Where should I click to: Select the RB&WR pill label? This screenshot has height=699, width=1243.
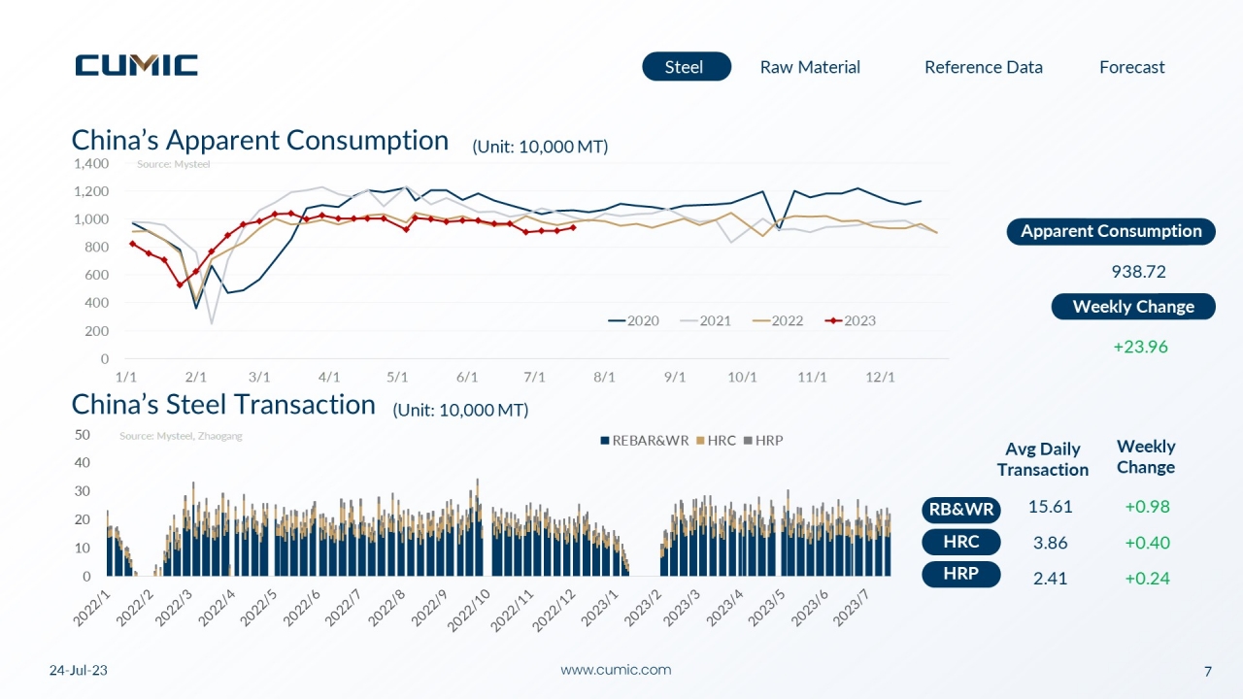tap(961, 510)
